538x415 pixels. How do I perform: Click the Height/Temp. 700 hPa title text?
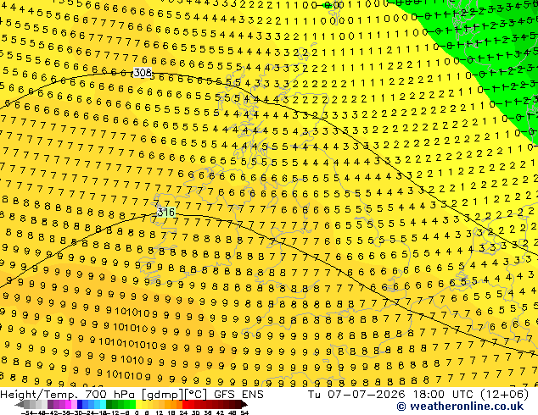click(69, 395)
